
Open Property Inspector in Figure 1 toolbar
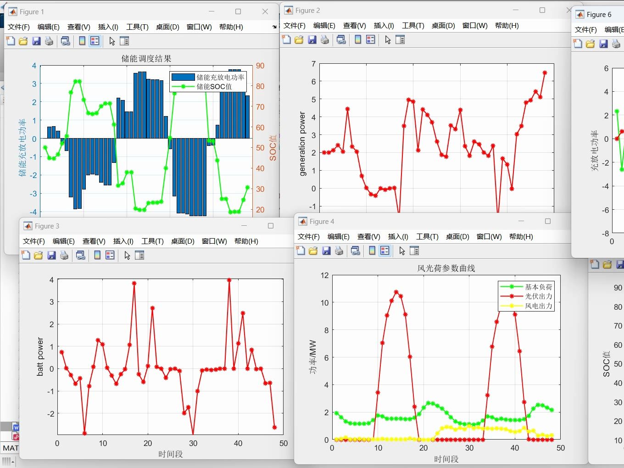click(x=124, y=41)
